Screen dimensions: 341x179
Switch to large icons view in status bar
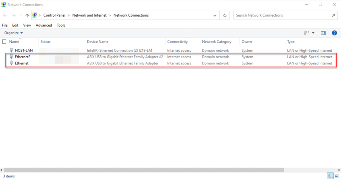tap(337, 176)
